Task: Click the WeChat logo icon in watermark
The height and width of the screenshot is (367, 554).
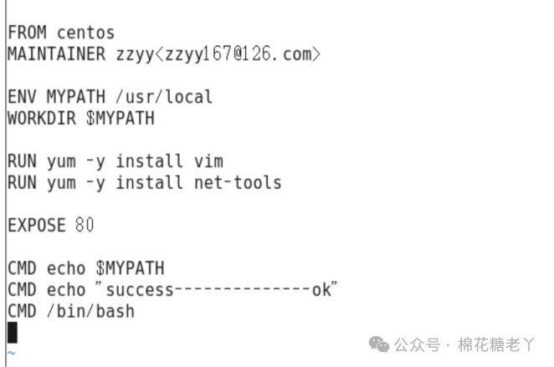Action: (x=379, y=344)
